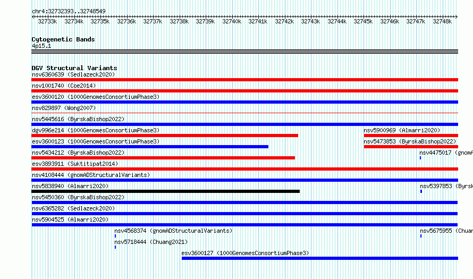Screen dimensions: 473x279
Task: Click the blue bar of esv3600127
Action: (320, 258)
